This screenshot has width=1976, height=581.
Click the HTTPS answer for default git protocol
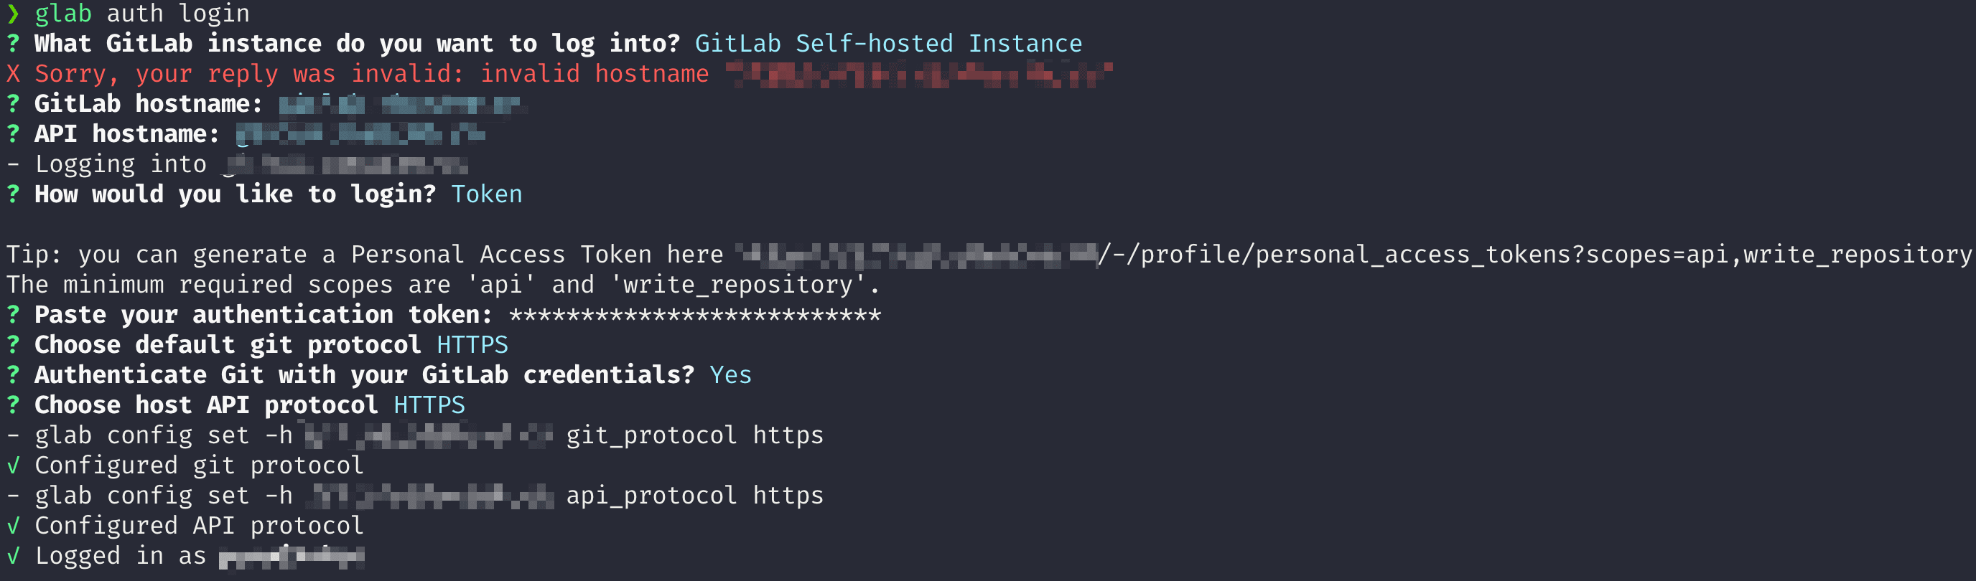tap(472, 345)
